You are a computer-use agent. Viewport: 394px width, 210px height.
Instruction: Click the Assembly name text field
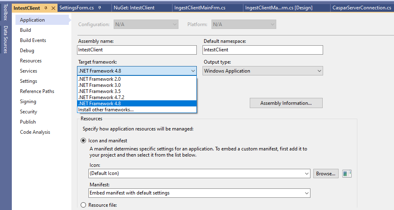click(137, 50)
